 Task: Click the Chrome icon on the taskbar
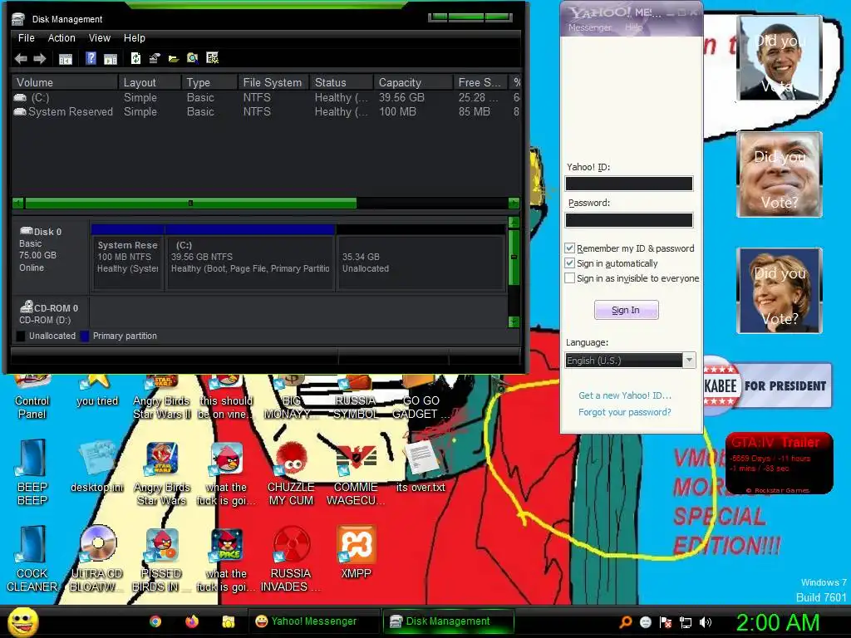(x=155, y=621)
